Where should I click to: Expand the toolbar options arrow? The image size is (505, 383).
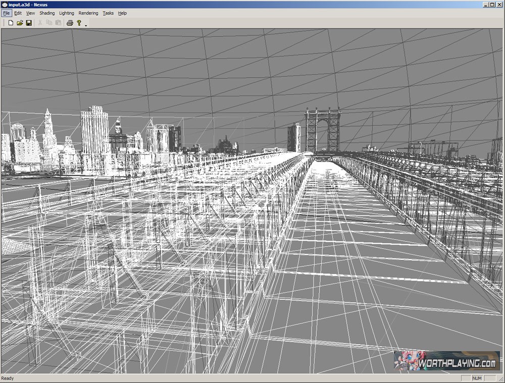[86, 24]
